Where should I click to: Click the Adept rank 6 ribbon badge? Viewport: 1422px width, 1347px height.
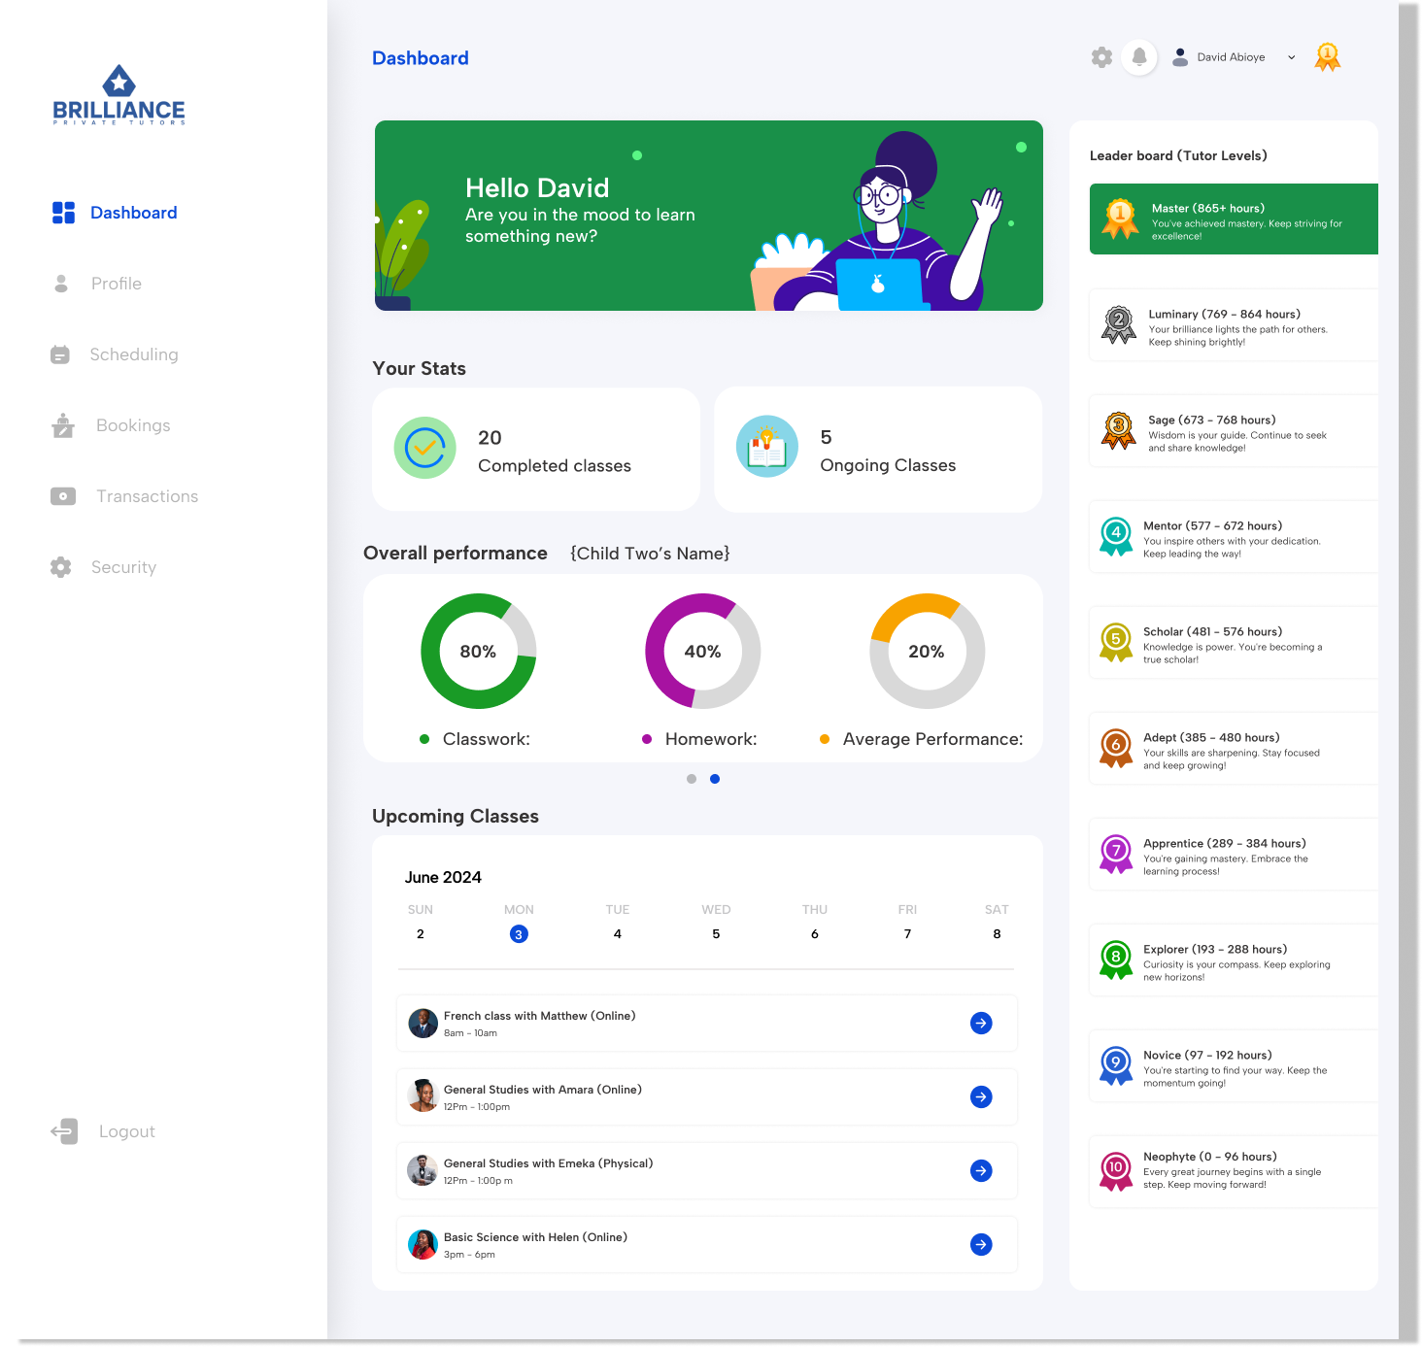click(1116, 748)
